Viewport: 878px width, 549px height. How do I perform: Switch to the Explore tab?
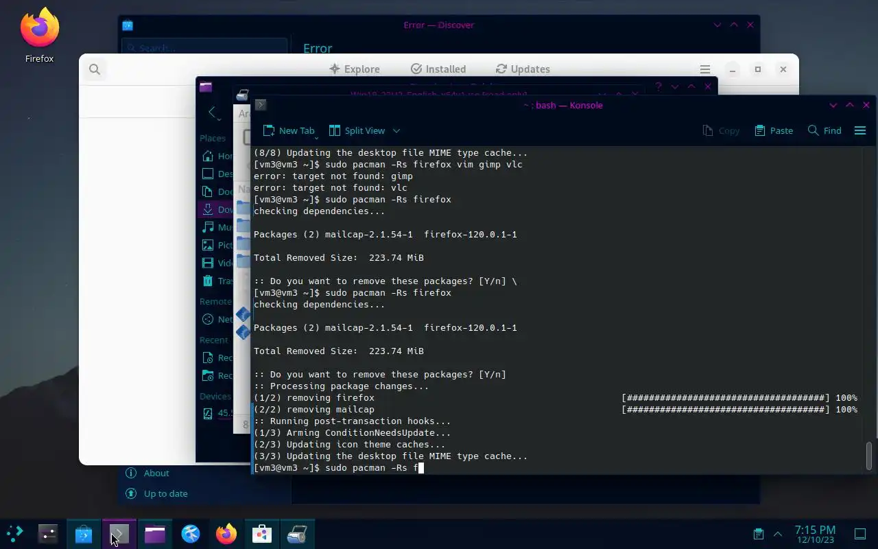pyautogui.click(x=354, y=69)
